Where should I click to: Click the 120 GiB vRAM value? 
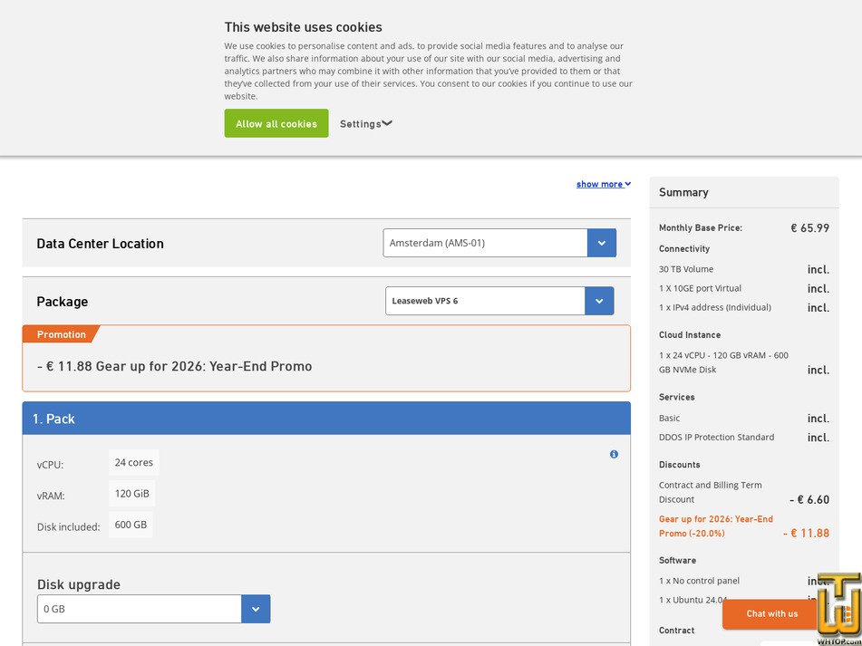pos(132,493)
